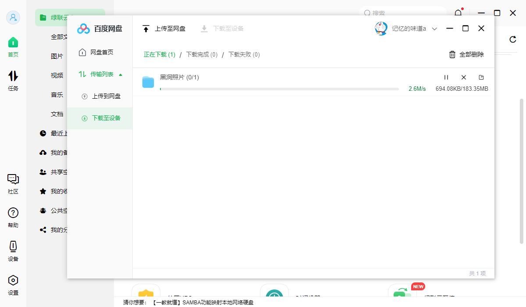Select the 任务 icon in the left sidebar
526x307 pixels.
tap(13, 79)
